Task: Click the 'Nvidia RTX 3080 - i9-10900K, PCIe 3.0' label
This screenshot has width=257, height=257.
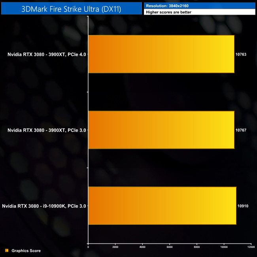Action: point(44,206)
